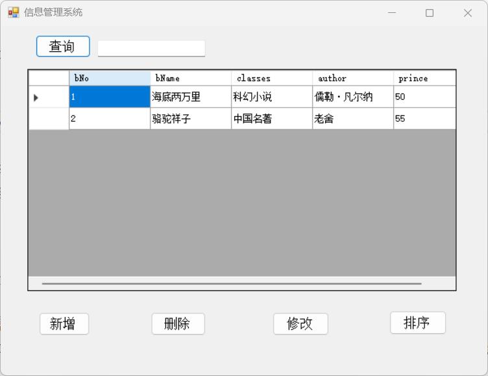Select the cell 骆驼祥子
The width and height of the screenshot is (488, 376).
coord(191,119)
